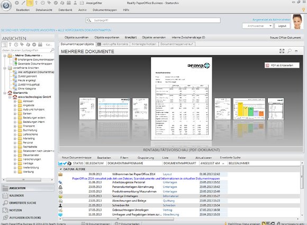Click the calendar filter icon under ANSICHTEN

pyautogui.click(x=40, y=44)
